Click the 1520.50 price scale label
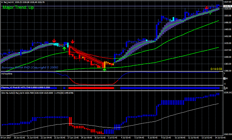Screen dimensions: 232x140 pyautogui.click(x=228, y=9)
